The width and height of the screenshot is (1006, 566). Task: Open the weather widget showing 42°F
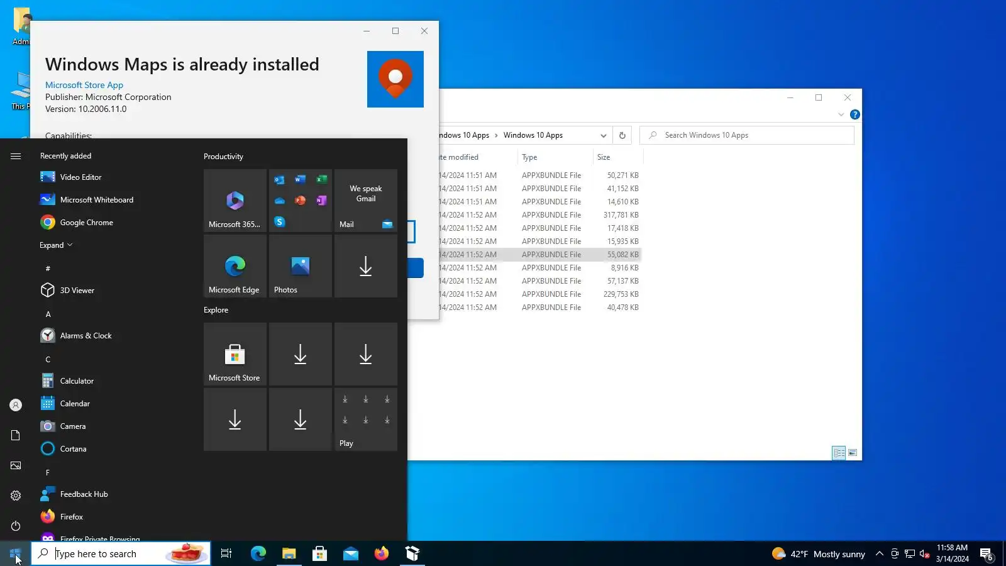(819, 553)
